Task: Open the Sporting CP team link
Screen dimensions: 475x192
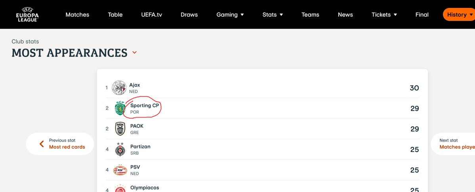Action: [145, 105]
